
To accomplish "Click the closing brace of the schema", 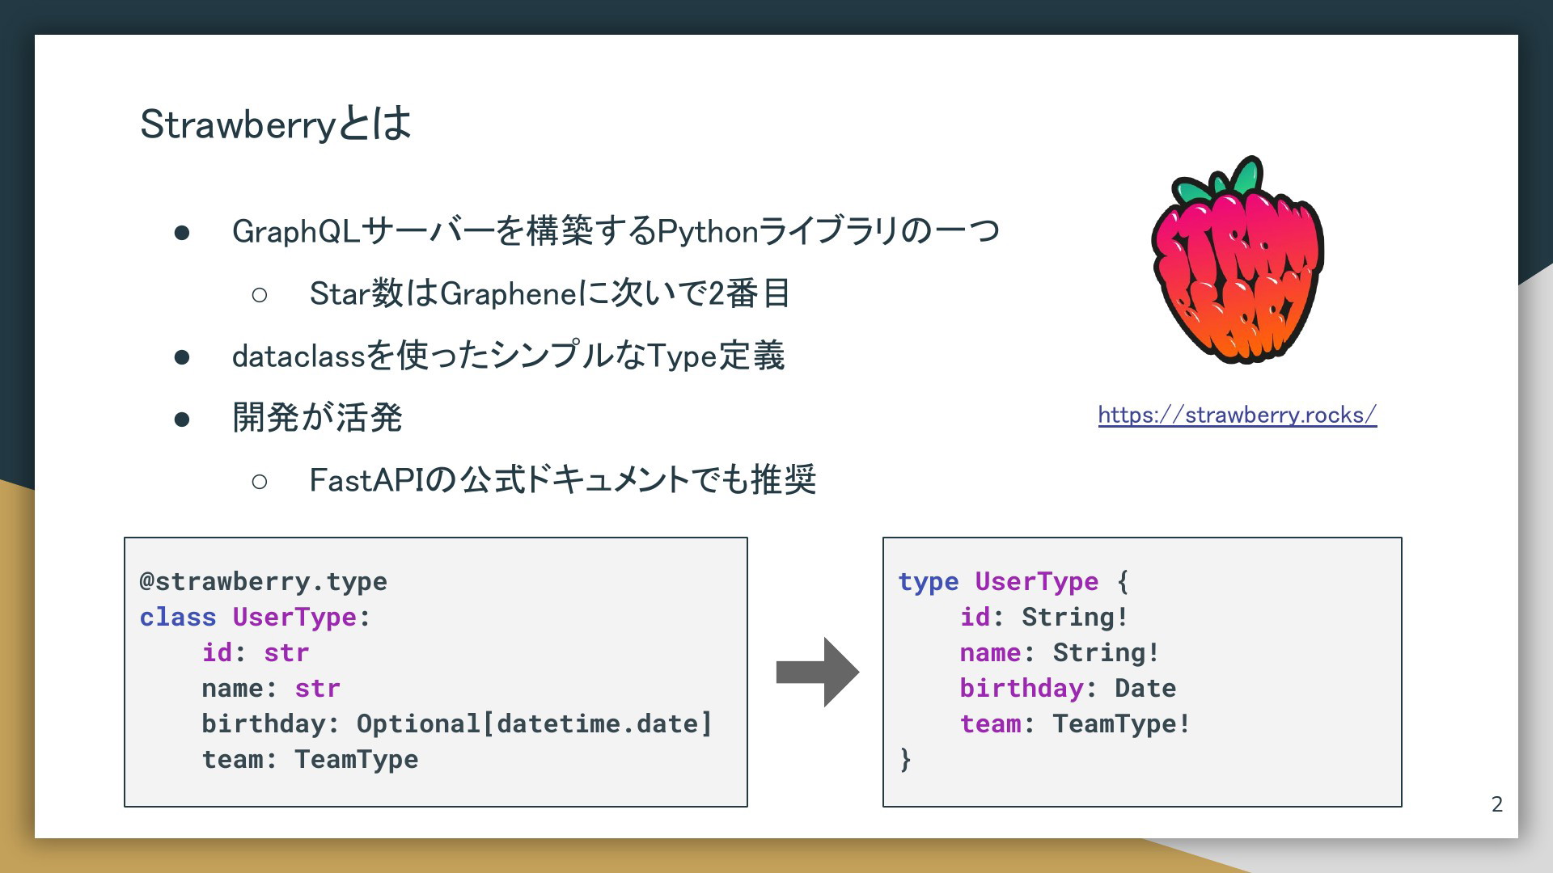I will (905, 759).
